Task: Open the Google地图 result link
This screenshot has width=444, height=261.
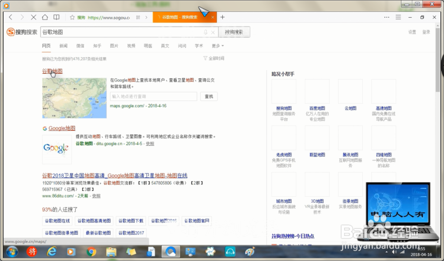Action: (x=62, y=128)
